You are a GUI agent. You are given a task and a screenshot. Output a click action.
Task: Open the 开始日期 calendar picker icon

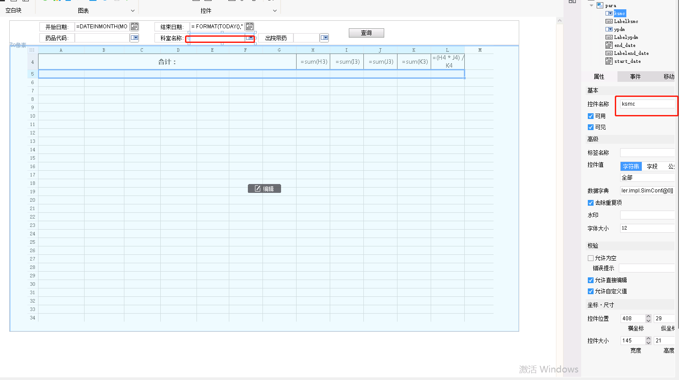[x=135, y=27]
